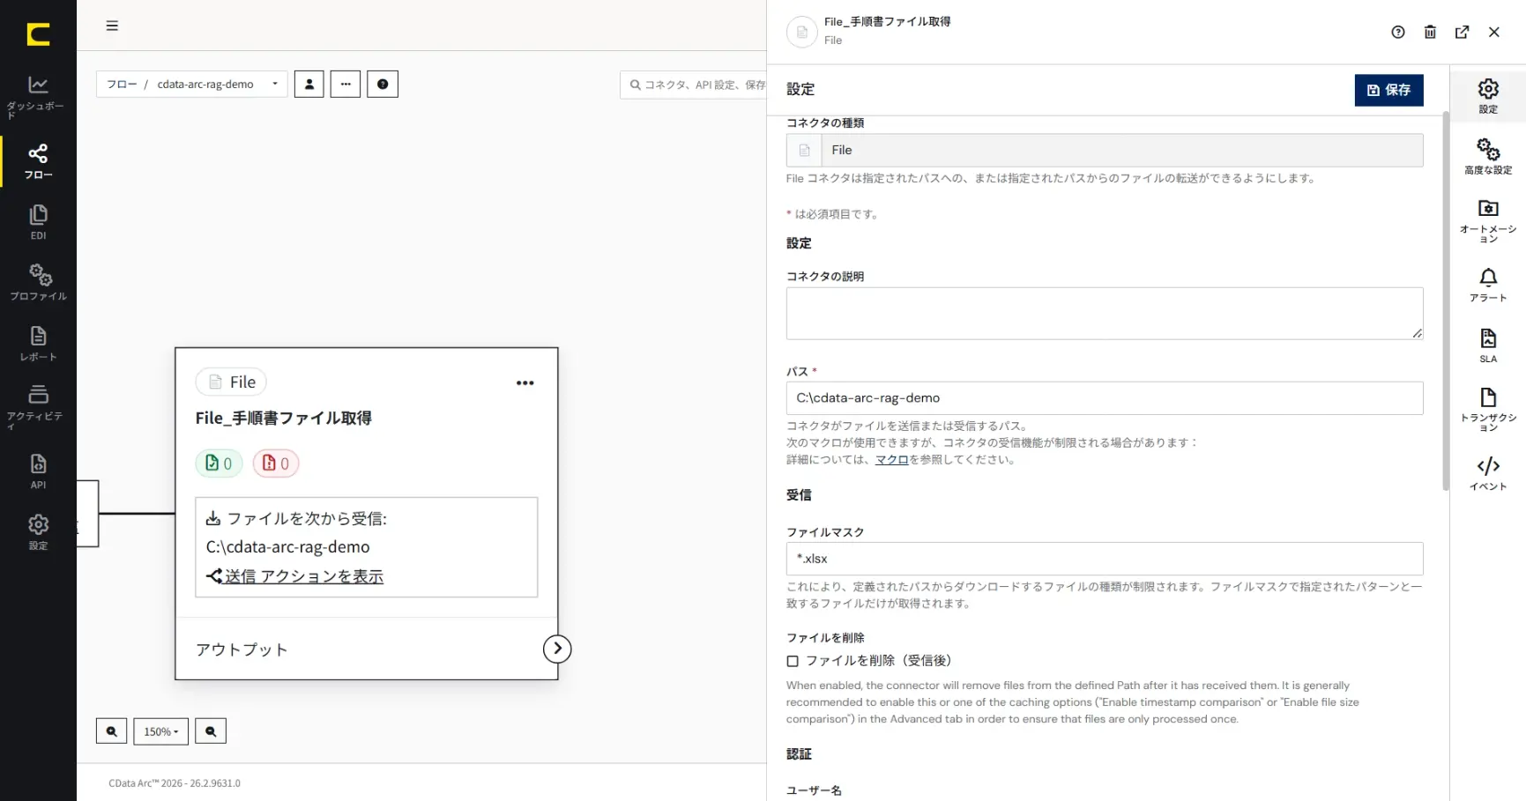This screenshot has width=1526, height=801.
Task: Click the settings panel vertical scrollbar
Action: [x=1445, y=301]
